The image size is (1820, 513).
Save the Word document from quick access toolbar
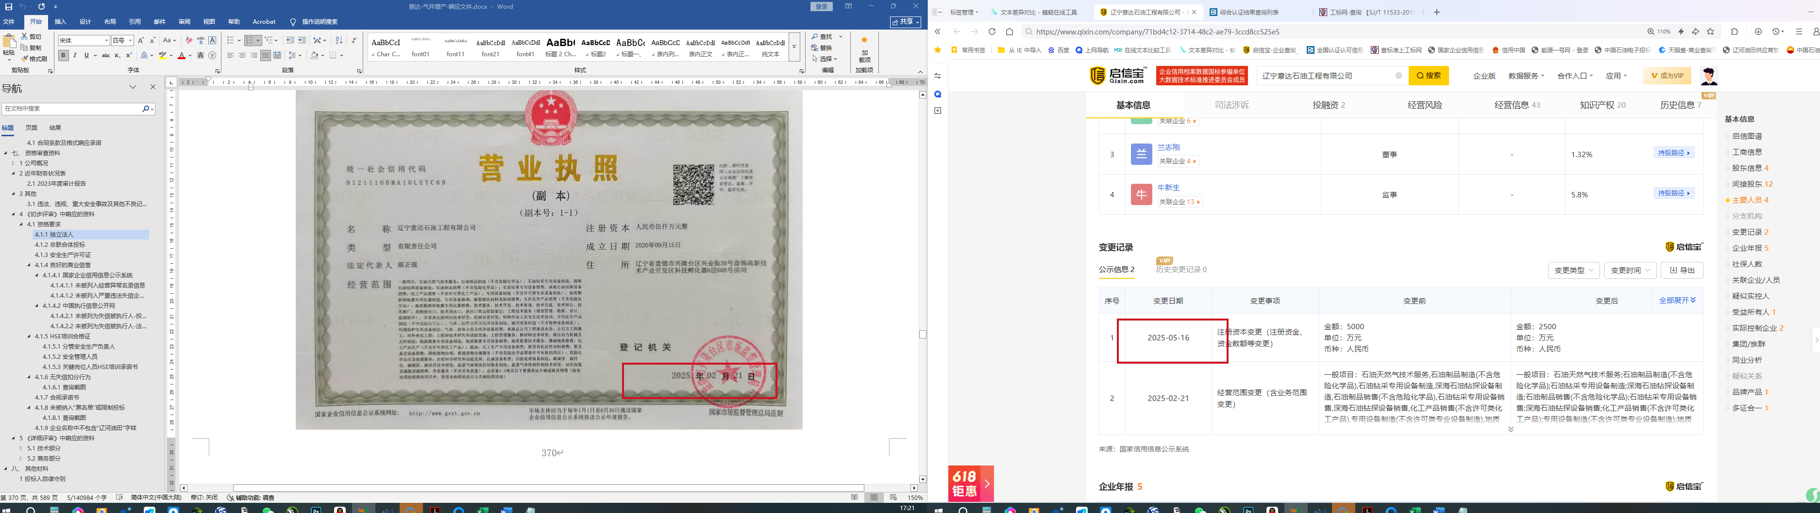(8, 6)
